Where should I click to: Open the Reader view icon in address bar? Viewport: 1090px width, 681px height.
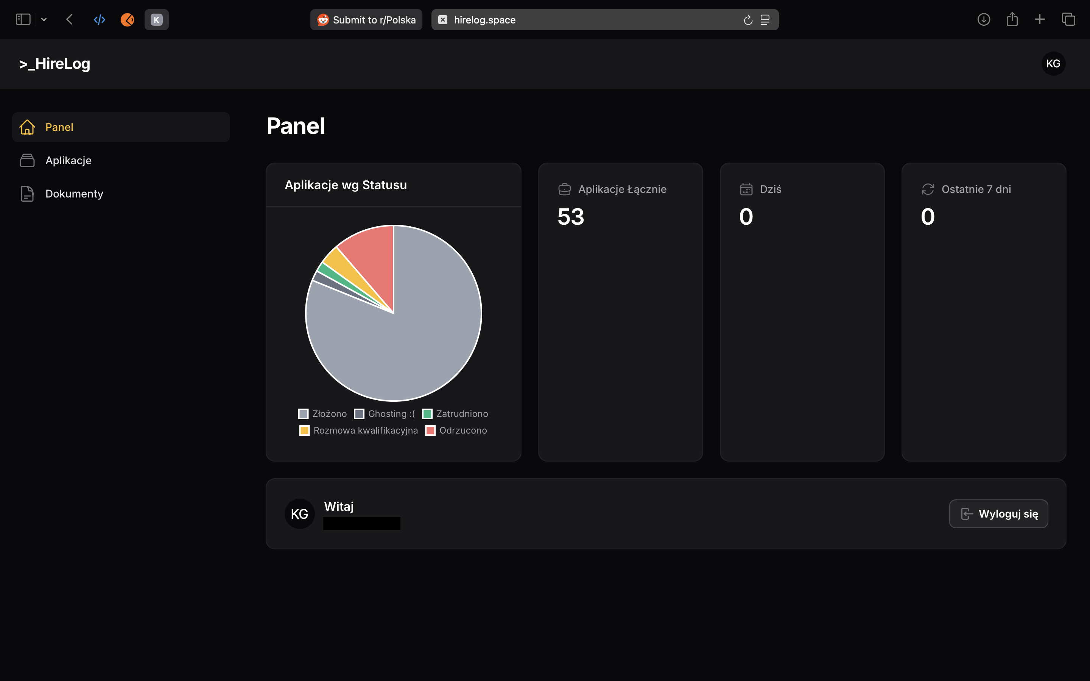tap(765, 20)
